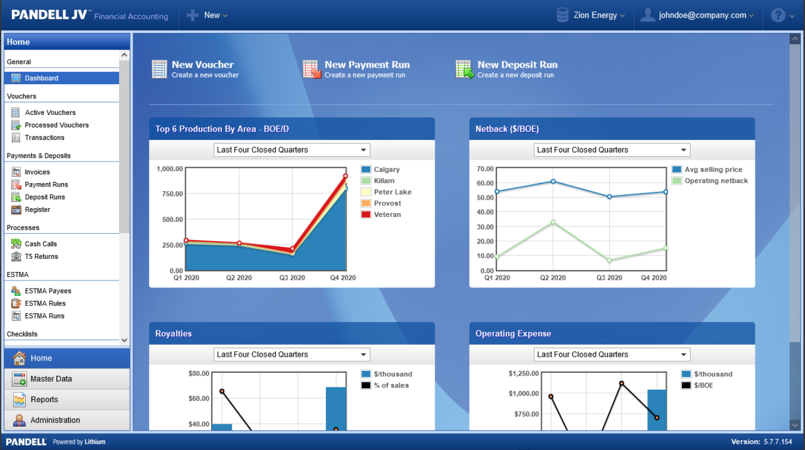Open the Active Vouchers list

(x=50, y=113)
